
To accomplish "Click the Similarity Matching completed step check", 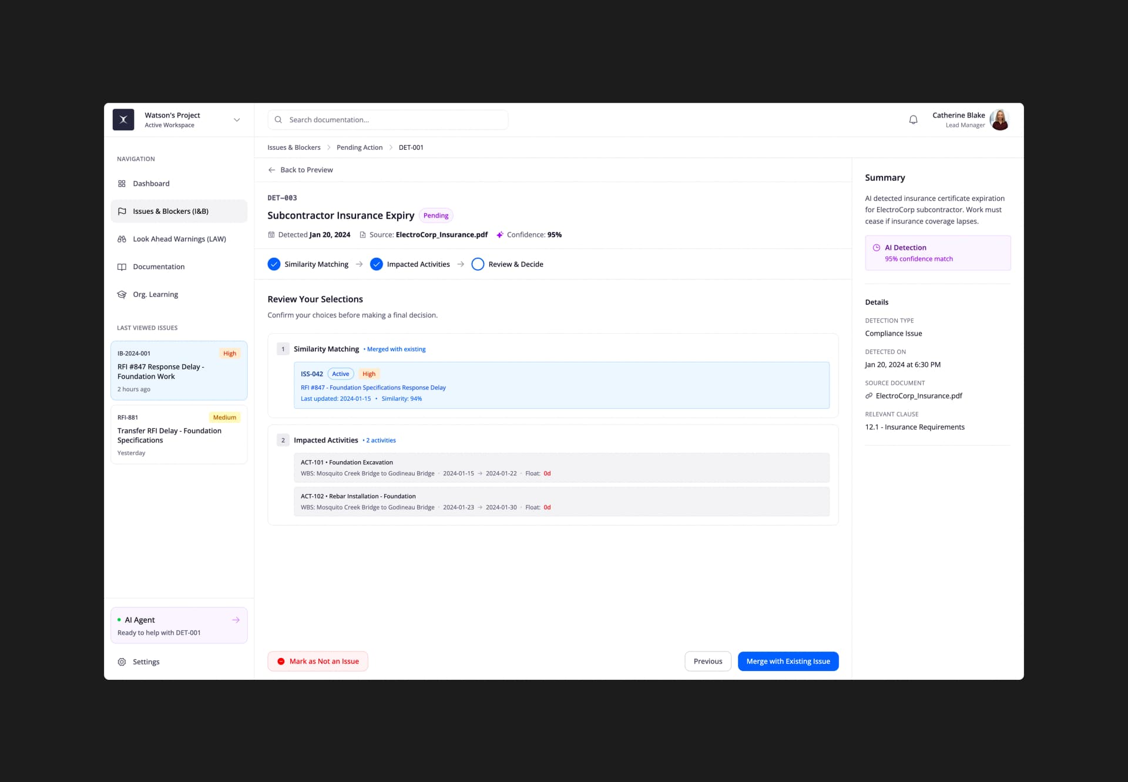I will pyautogui.click(x=274, y=264).
